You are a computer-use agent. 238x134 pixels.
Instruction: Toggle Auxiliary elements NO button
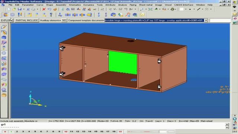pyautogui.click(x=64, y=20)
